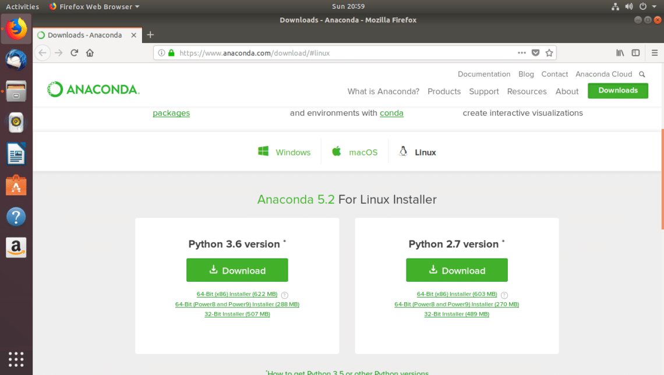Viewport: 664px width, 375px height.
Task: Go back one page in Firefox
Action: tap(43, 53)
